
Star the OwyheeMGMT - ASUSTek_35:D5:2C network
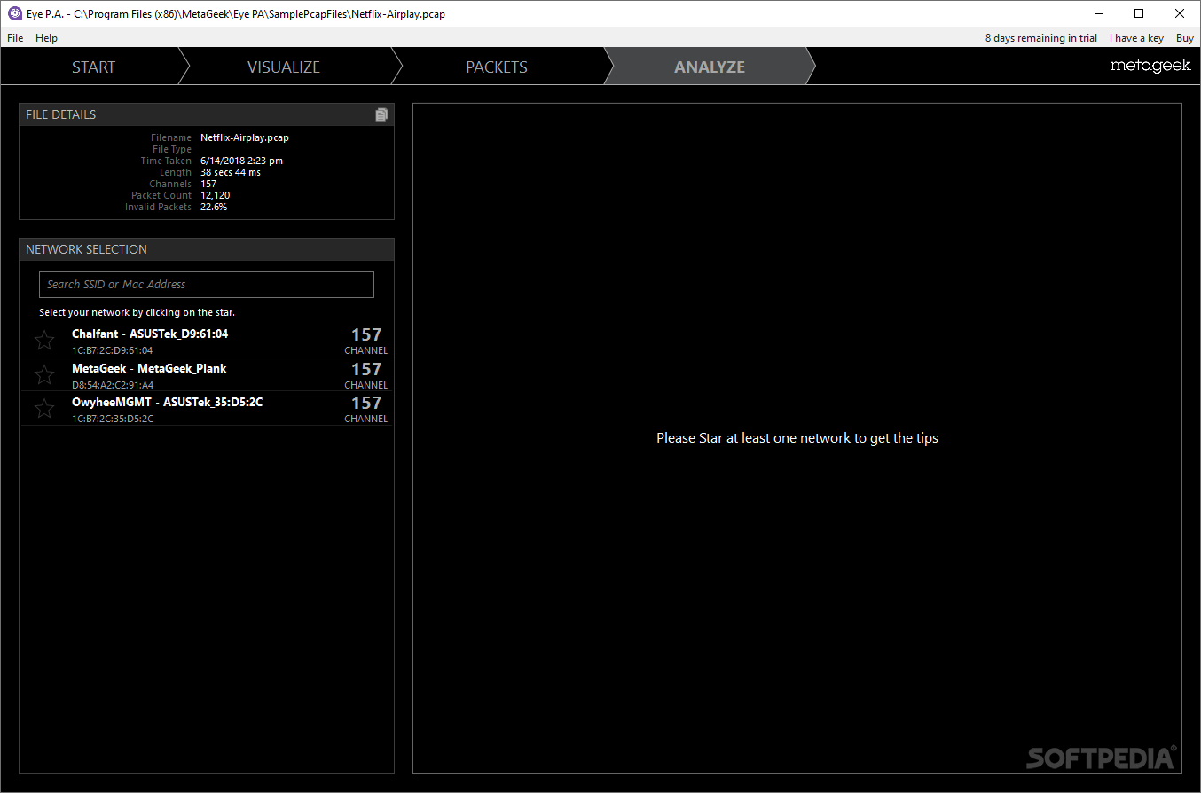coord(44,409)
